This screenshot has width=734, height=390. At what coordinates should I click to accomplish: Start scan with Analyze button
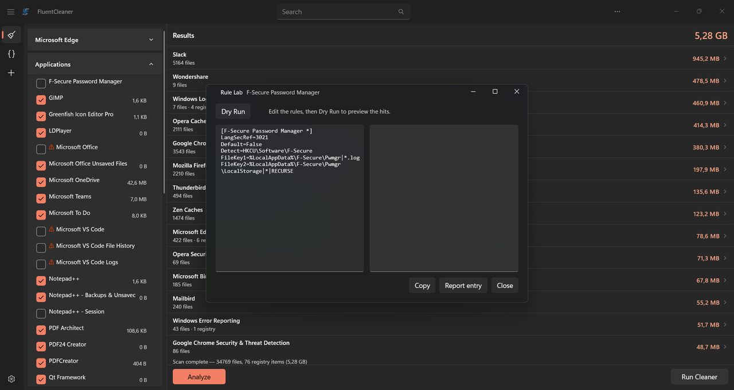(x=199, y=377)
